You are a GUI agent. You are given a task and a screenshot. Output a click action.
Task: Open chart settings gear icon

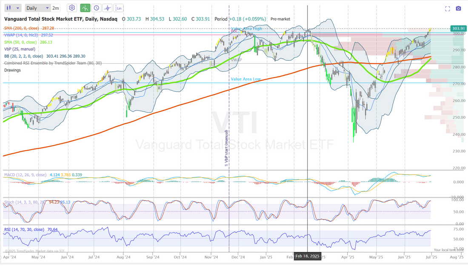(x=72, y=8)
